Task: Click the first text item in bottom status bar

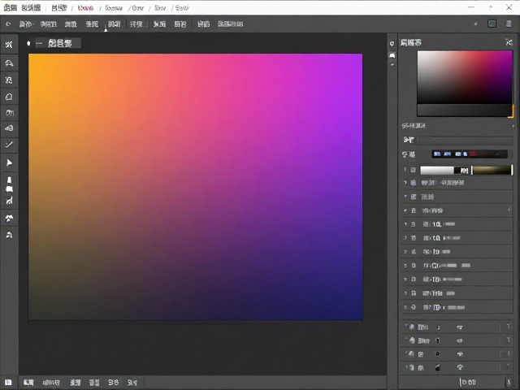Action: click(x=28, y=383)
